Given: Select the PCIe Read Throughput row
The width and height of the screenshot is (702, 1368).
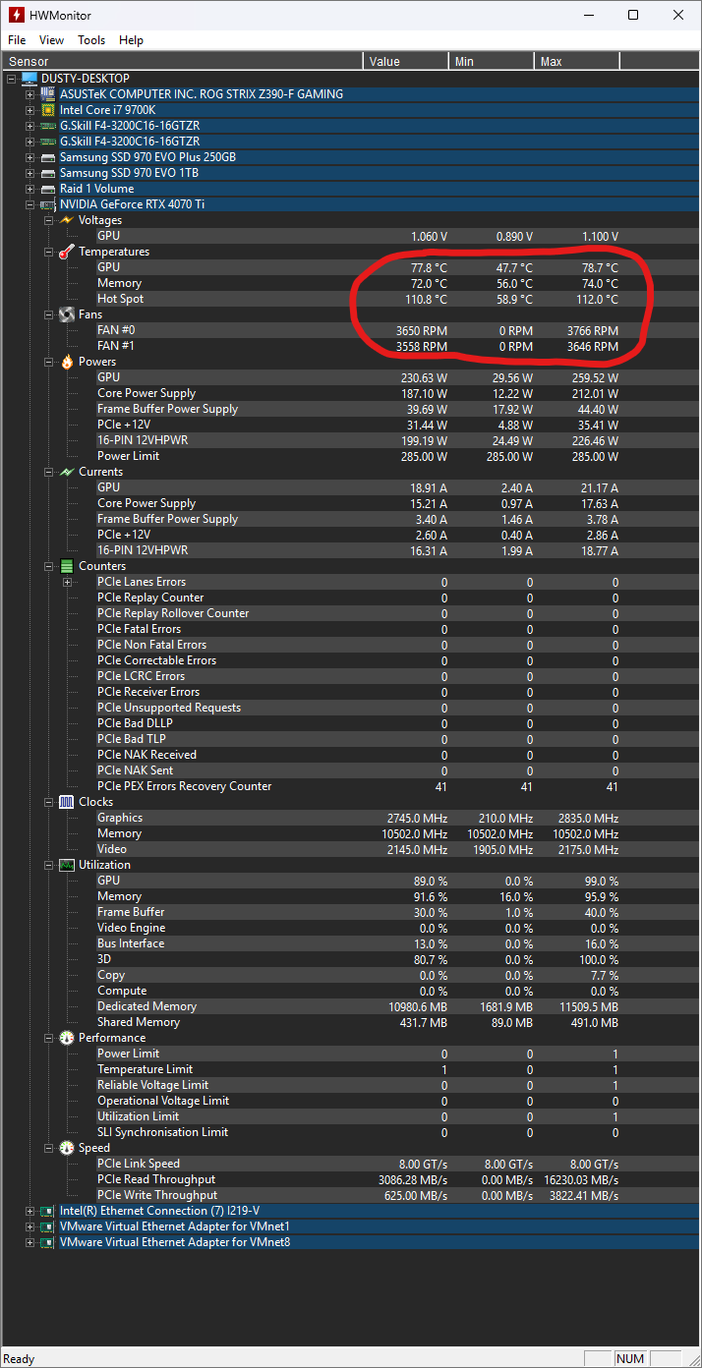Looking at the screenshot, I should pos(397,1179).
